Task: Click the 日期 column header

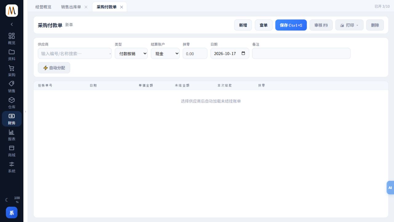Action: [93, 85]
